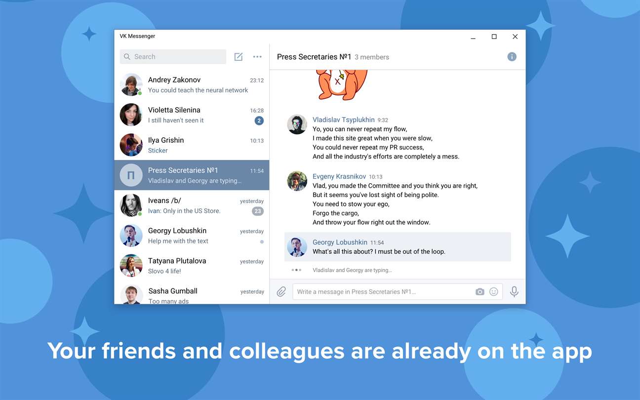The width and height of the screenshot is (640, 400).
Task: Maximize the VK Messenger window
Action: [494, 37]
